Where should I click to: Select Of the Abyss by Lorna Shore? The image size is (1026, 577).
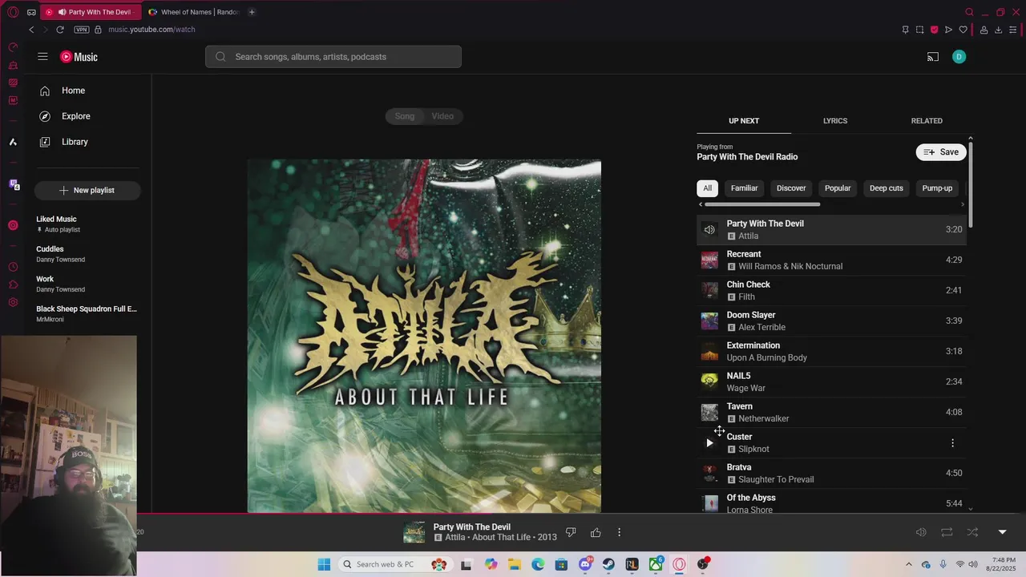coord(831,502)
